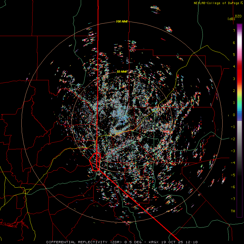Click the color scale tick label 7
The height and width of the screenshot is (244, 244).
pos(234,30)
